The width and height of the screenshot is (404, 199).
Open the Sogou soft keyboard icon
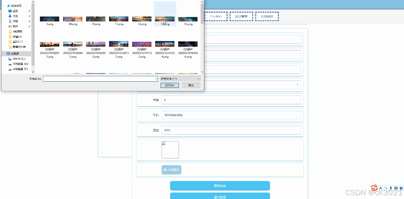[396, 188]
